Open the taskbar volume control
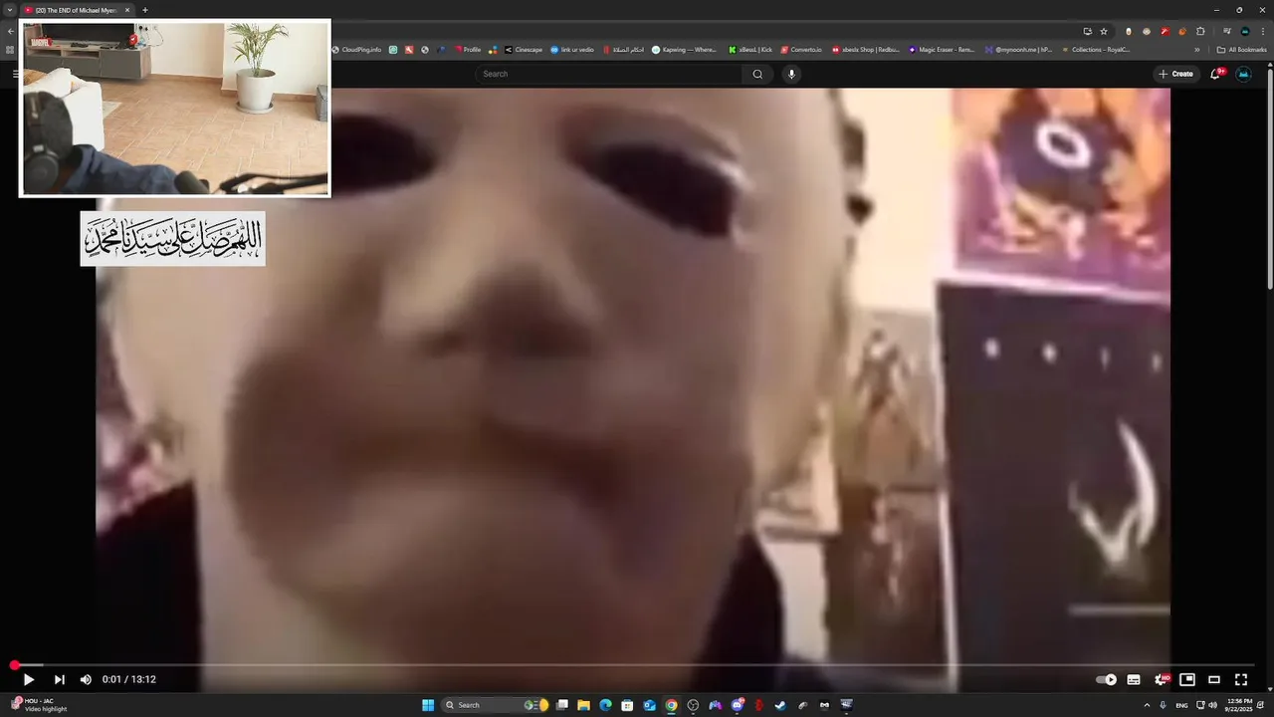The image size is (1274, 717). tap(1213, 705)
